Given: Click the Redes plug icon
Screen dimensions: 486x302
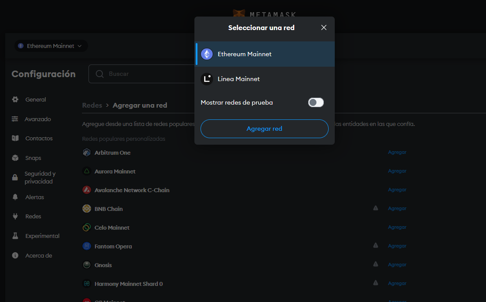Looking at the screenshot, I should click(15, 216).
